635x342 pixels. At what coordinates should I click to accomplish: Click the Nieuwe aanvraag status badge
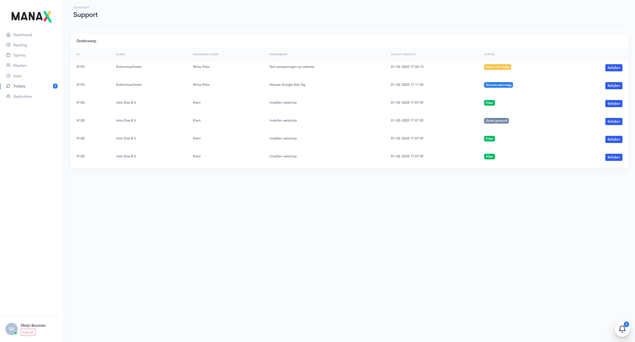[498, 85]
